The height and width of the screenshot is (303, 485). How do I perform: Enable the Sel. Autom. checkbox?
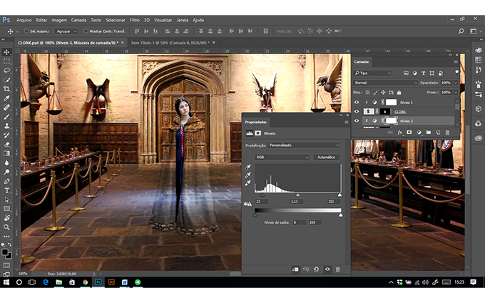click(27, 31)
